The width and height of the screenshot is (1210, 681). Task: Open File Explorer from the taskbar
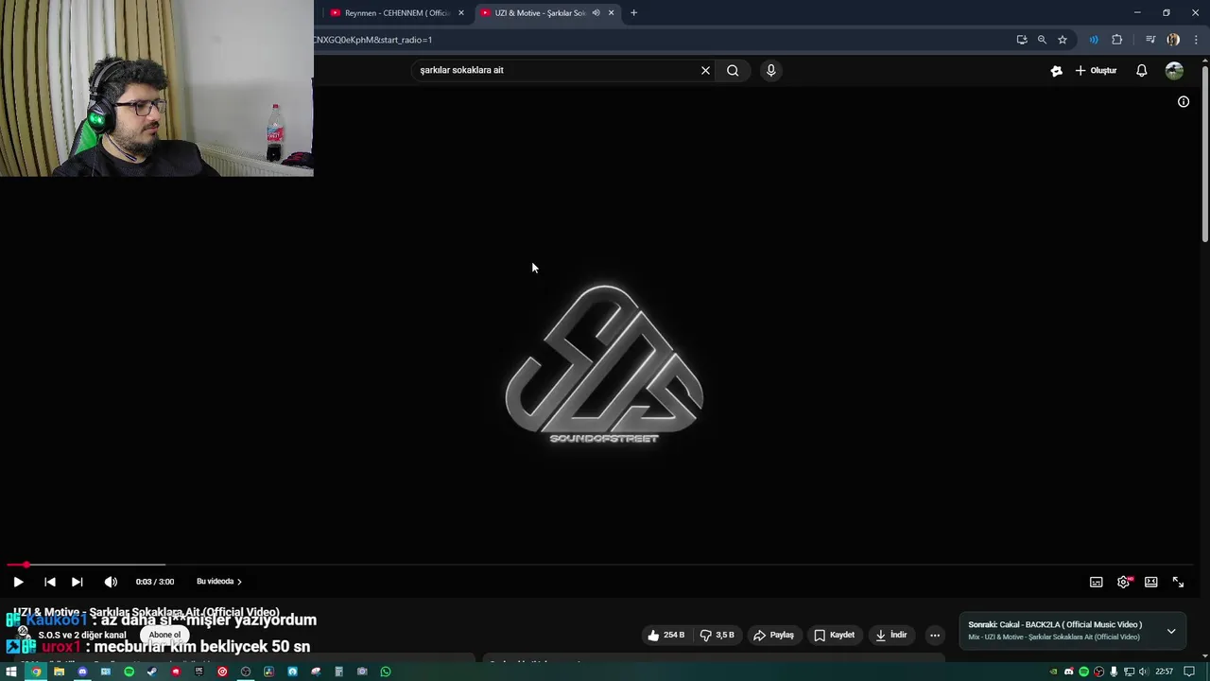59,672
